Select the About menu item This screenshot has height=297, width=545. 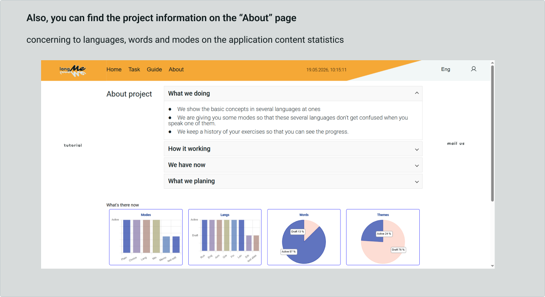pyautogui.click(x=176, y=70)
